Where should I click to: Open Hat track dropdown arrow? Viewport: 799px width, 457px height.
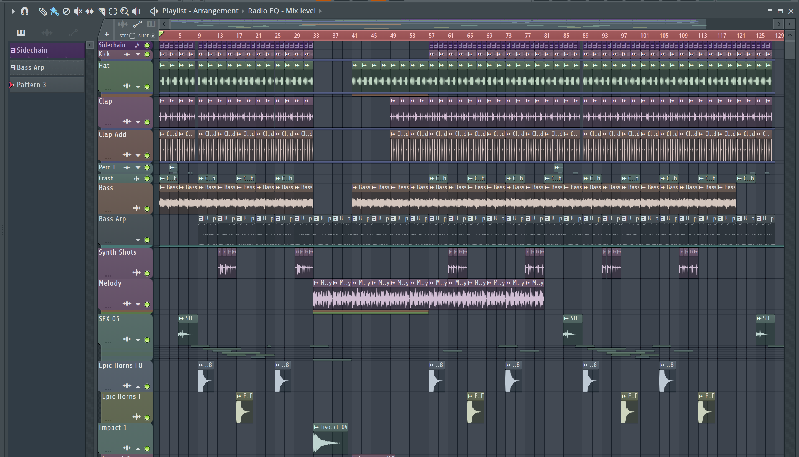click(x=138, y=87)
